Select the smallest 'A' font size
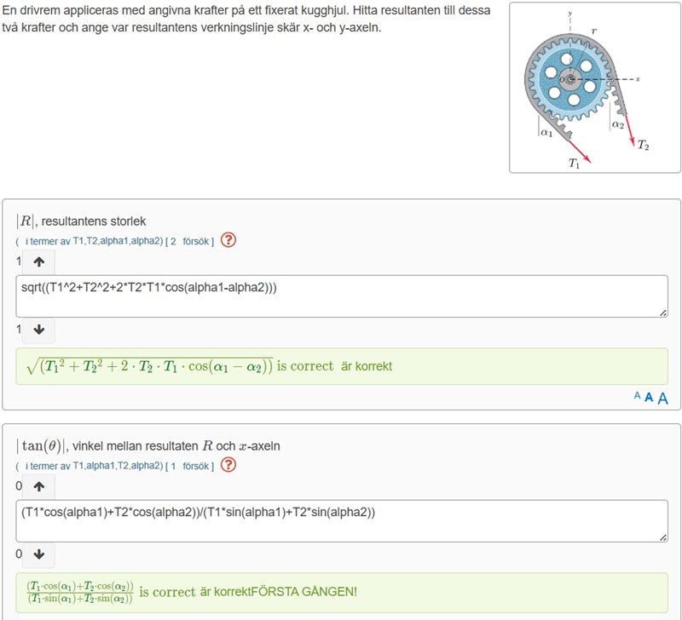Screen dimensions: 682x620 pos(637,396)
